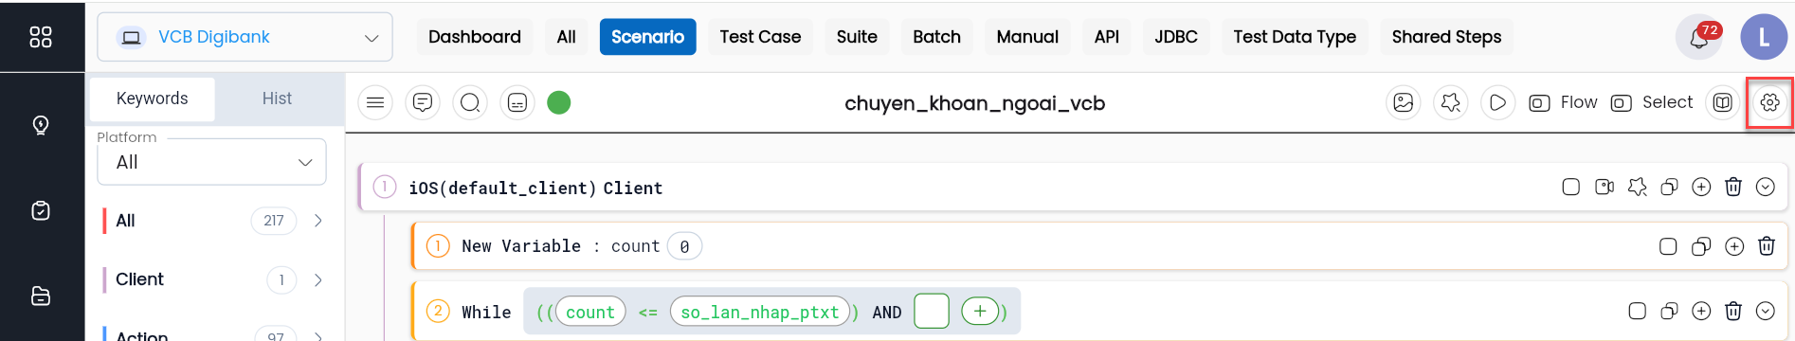Duplicate the iOS Client step
The height and width of the screenshot is (341, 1795).
(1670, 187)
